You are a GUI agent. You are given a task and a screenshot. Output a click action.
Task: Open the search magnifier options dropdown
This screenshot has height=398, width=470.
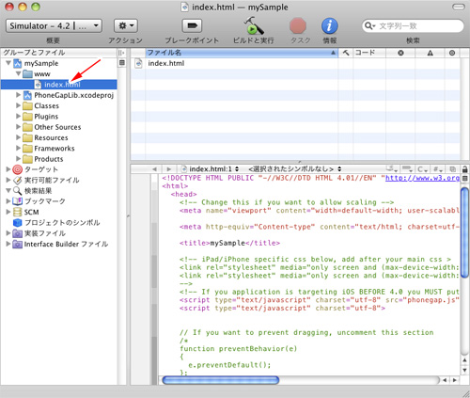point(370,25)
